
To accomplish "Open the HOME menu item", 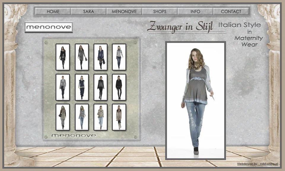I will pyautogui.click(x=53, y=12).
